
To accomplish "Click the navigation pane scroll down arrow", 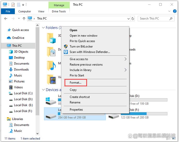I will click(38, 133).
